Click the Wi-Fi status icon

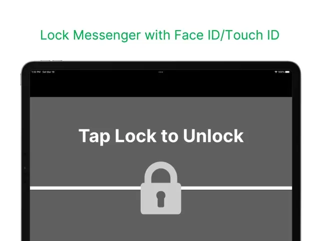(276, 72)
